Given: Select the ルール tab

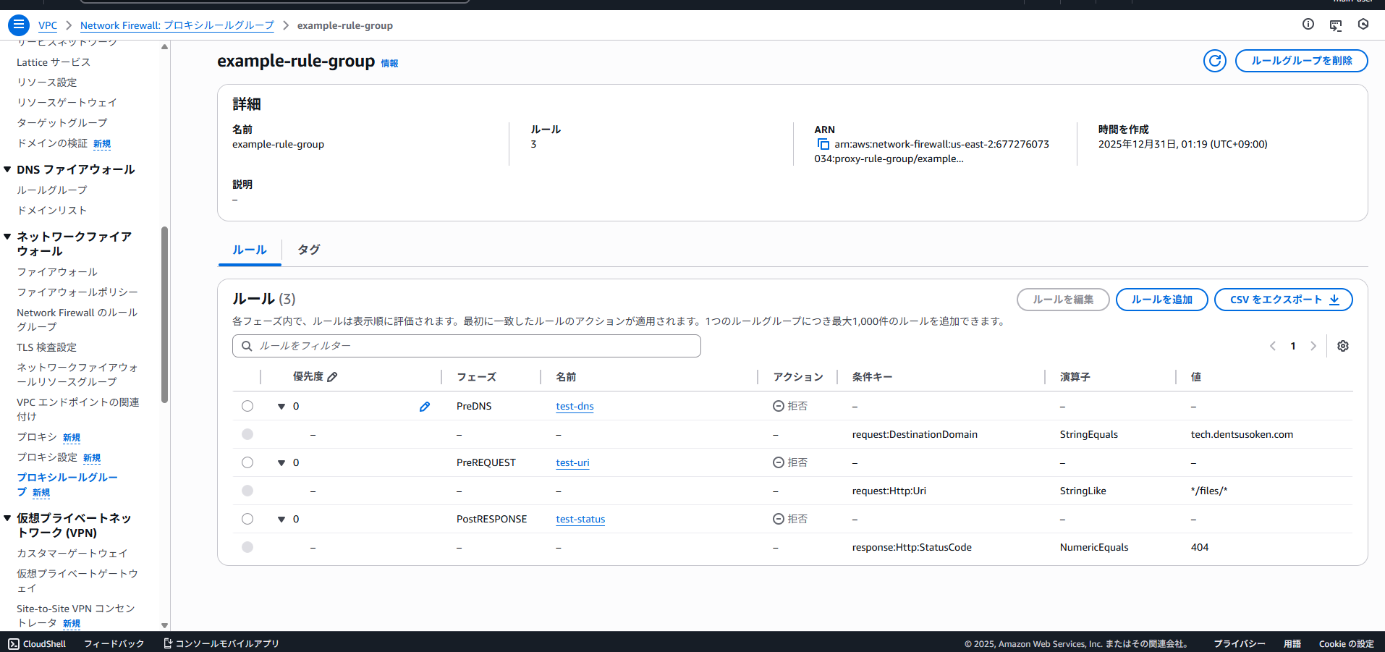Looking at the screenshot, I should pyautogui.click(x=249, y=250).
